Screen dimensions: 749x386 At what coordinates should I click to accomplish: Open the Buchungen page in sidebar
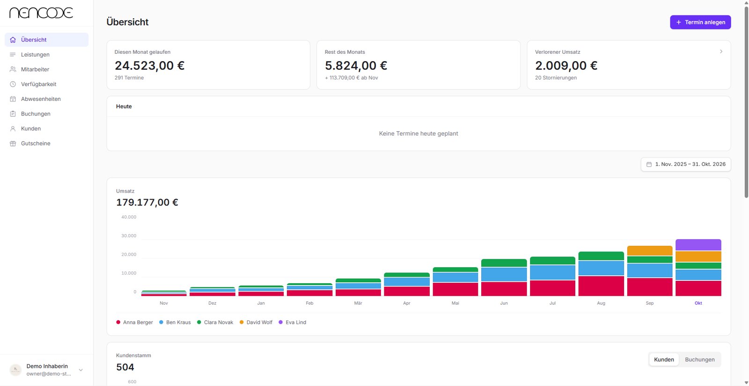point(46,114)
